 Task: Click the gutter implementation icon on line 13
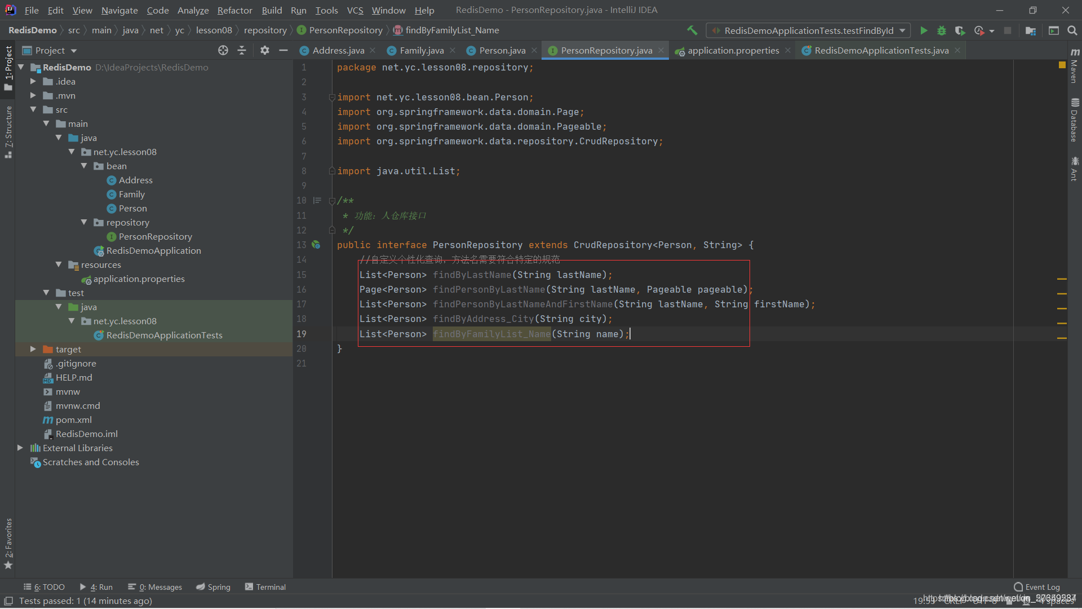pos(316,245)
